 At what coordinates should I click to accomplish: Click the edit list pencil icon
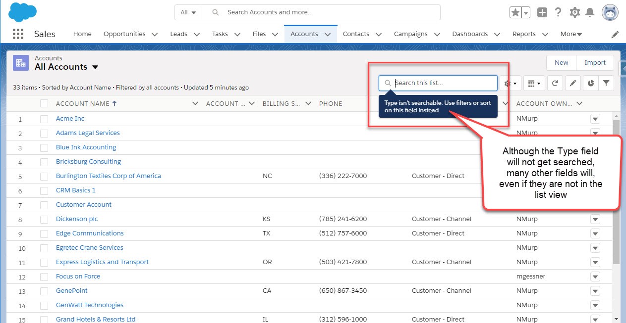572,84
